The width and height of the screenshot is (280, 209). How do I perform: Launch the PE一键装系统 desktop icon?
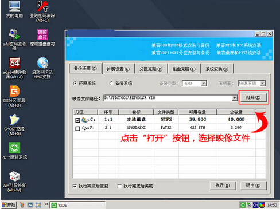14,151
